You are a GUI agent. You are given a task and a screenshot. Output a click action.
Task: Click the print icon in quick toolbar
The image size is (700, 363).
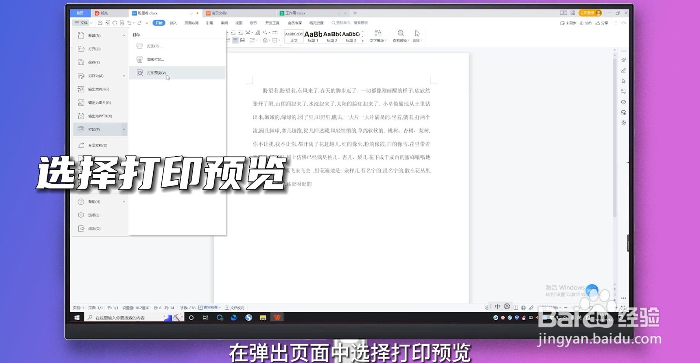coord(115,23)
